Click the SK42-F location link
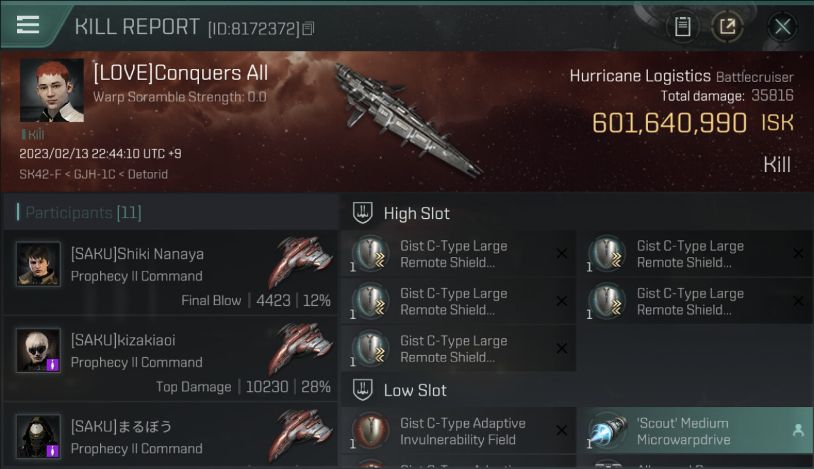This screenshot has height=469, width=814. pyautogui.click(x=38, y=174)
